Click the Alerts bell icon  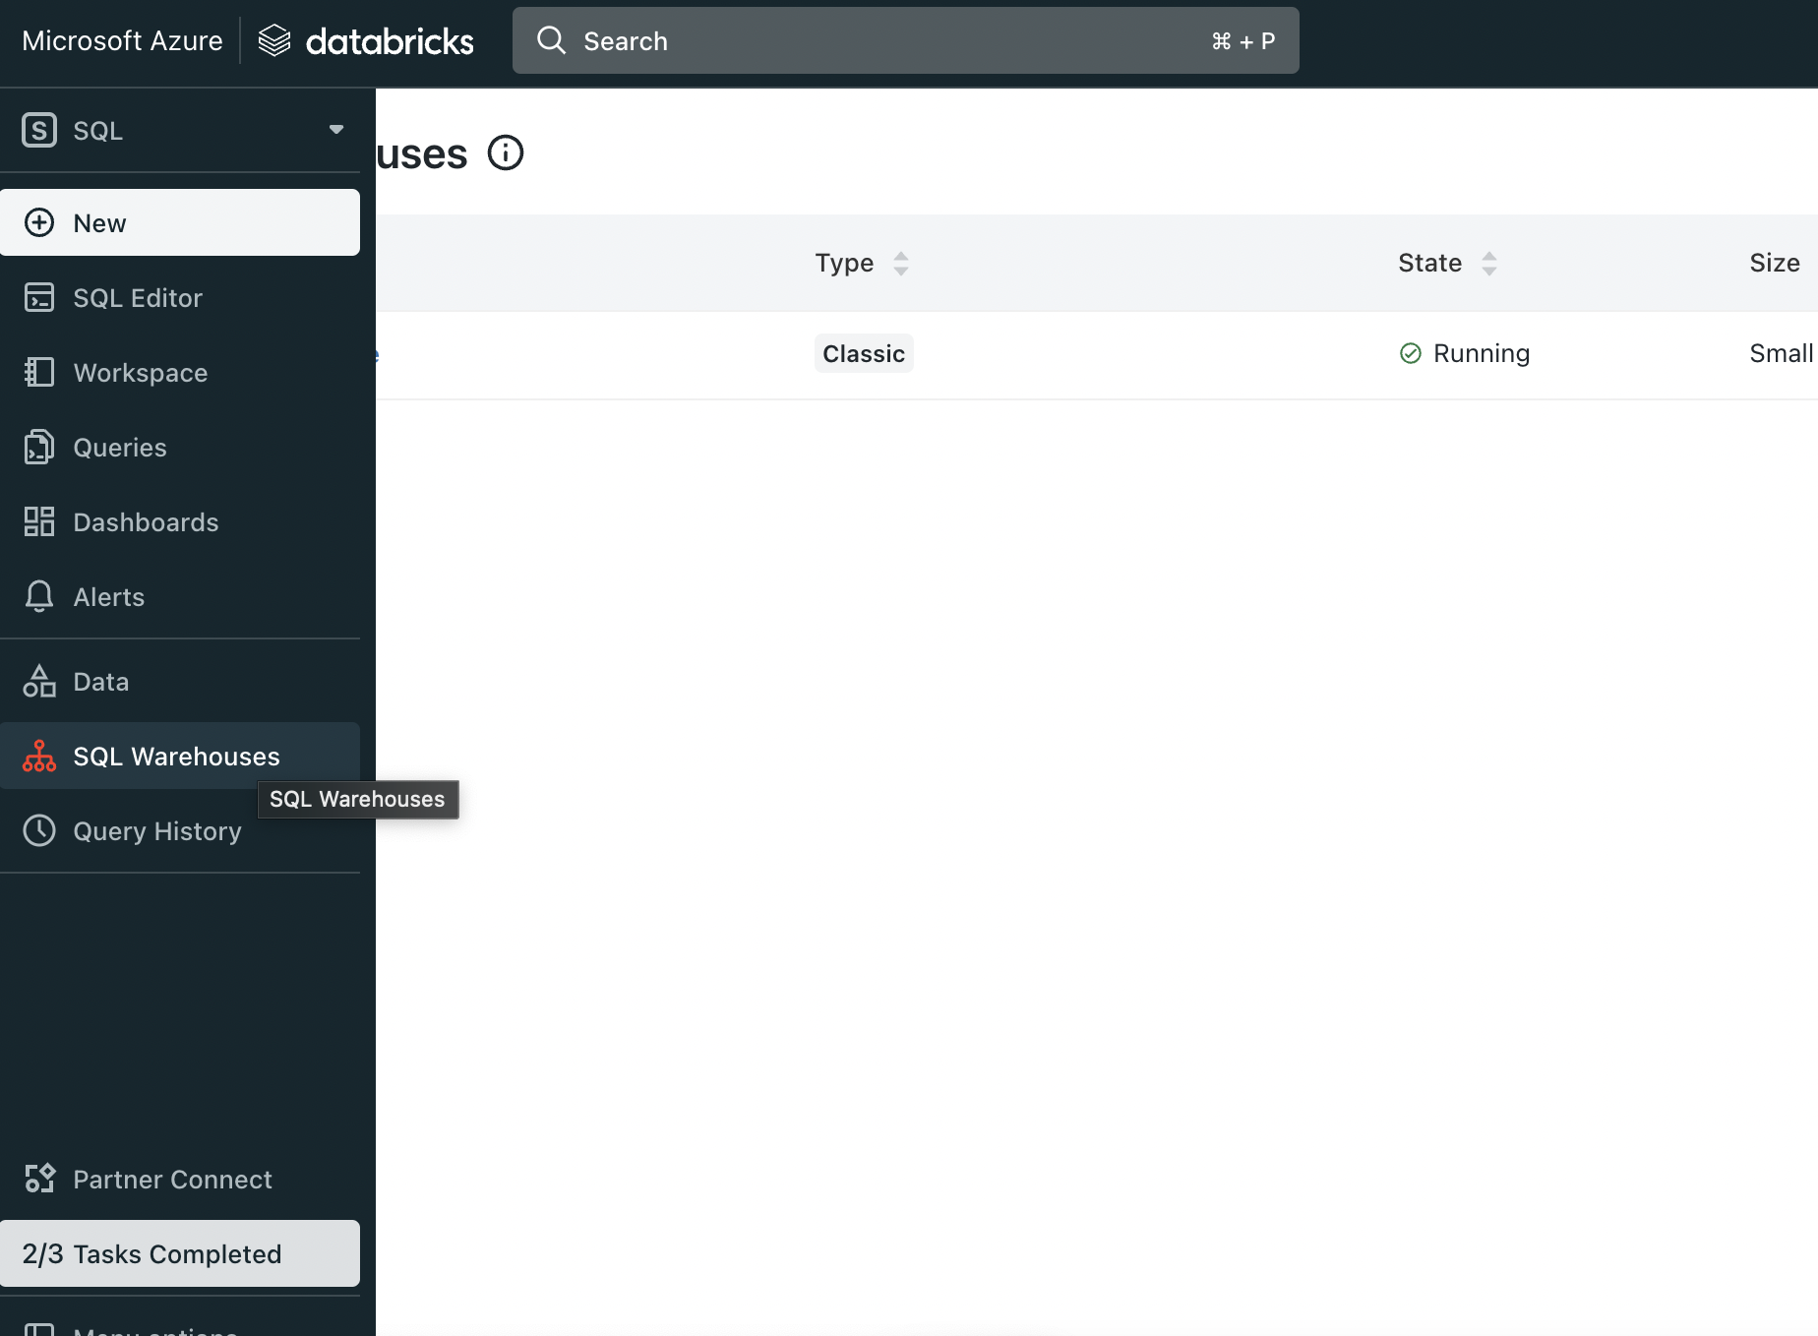coord(39,596)
